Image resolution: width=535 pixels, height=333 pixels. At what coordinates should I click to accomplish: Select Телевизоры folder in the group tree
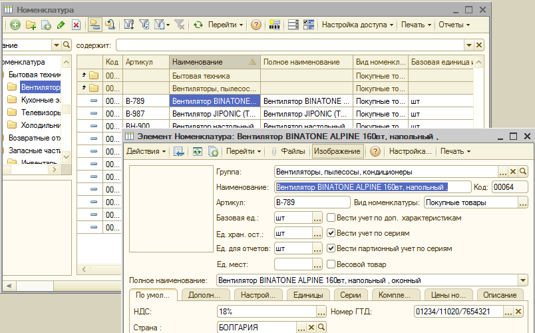(x=34, y=113)
